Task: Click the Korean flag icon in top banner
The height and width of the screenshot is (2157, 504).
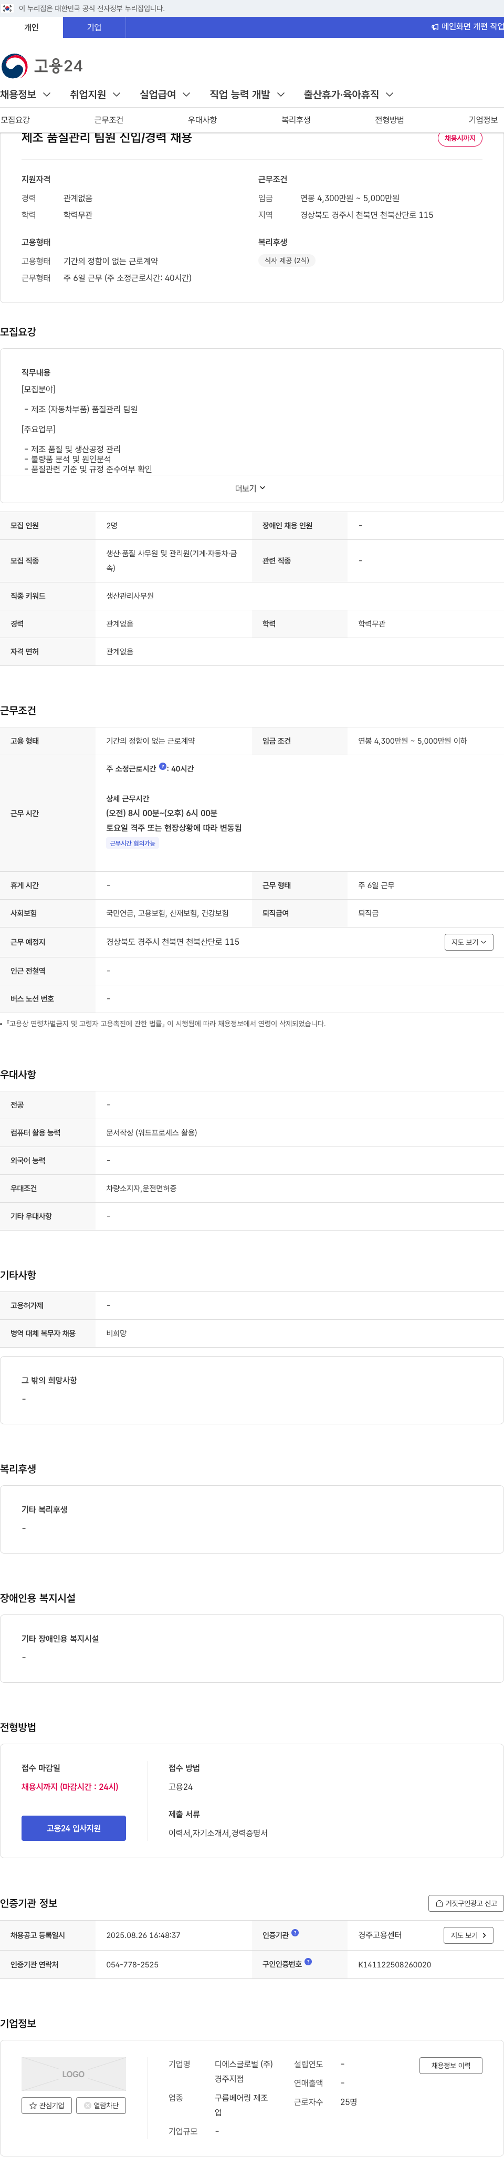Action: [7, 8]
